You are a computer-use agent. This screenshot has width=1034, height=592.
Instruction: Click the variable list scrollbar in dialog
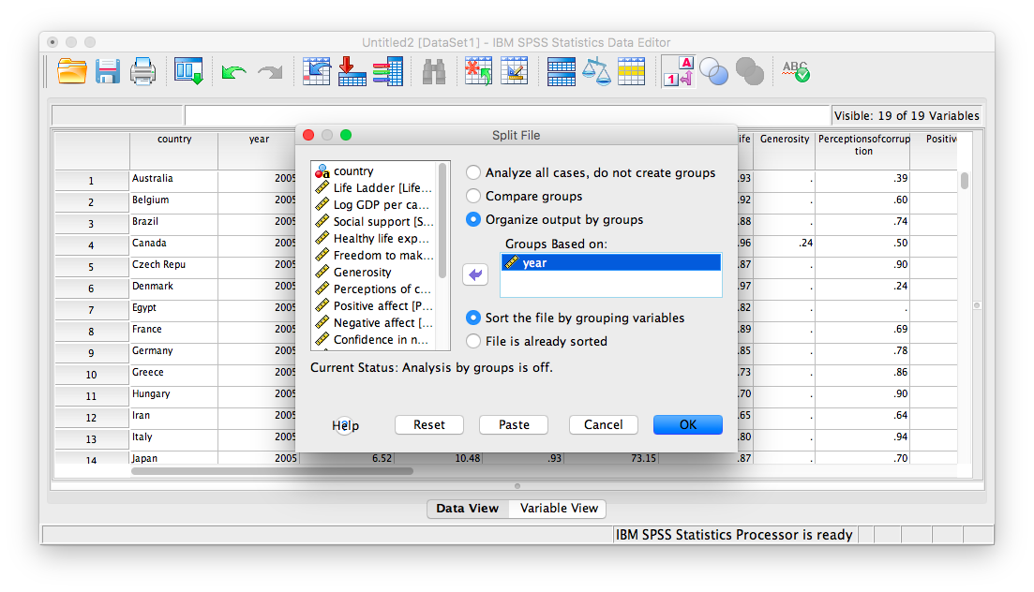click(x=442, y=221)
